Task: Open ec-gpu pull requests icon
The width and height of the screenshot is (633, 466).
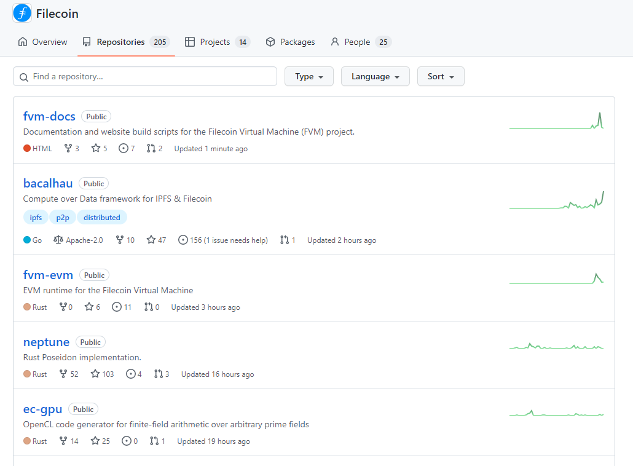Action: point(154,441)
